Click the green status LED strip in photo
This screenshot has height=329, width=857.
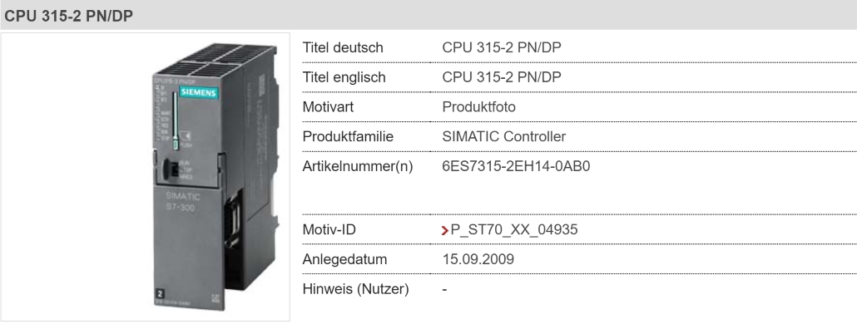click(x=175, y=120)
